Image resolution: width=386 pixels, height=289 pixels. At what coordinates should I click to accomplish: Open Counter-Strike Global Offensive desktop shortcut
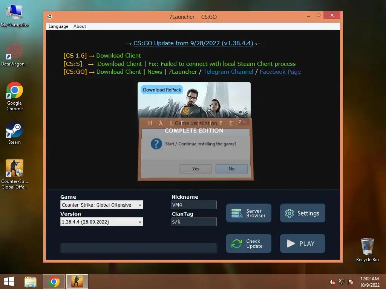[15, 174]
